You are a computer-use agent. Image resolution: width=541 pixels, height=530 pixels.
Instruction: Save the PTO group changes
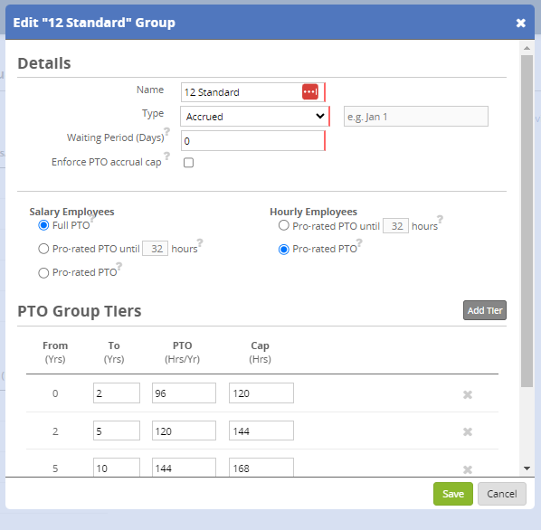coord(453,494)
